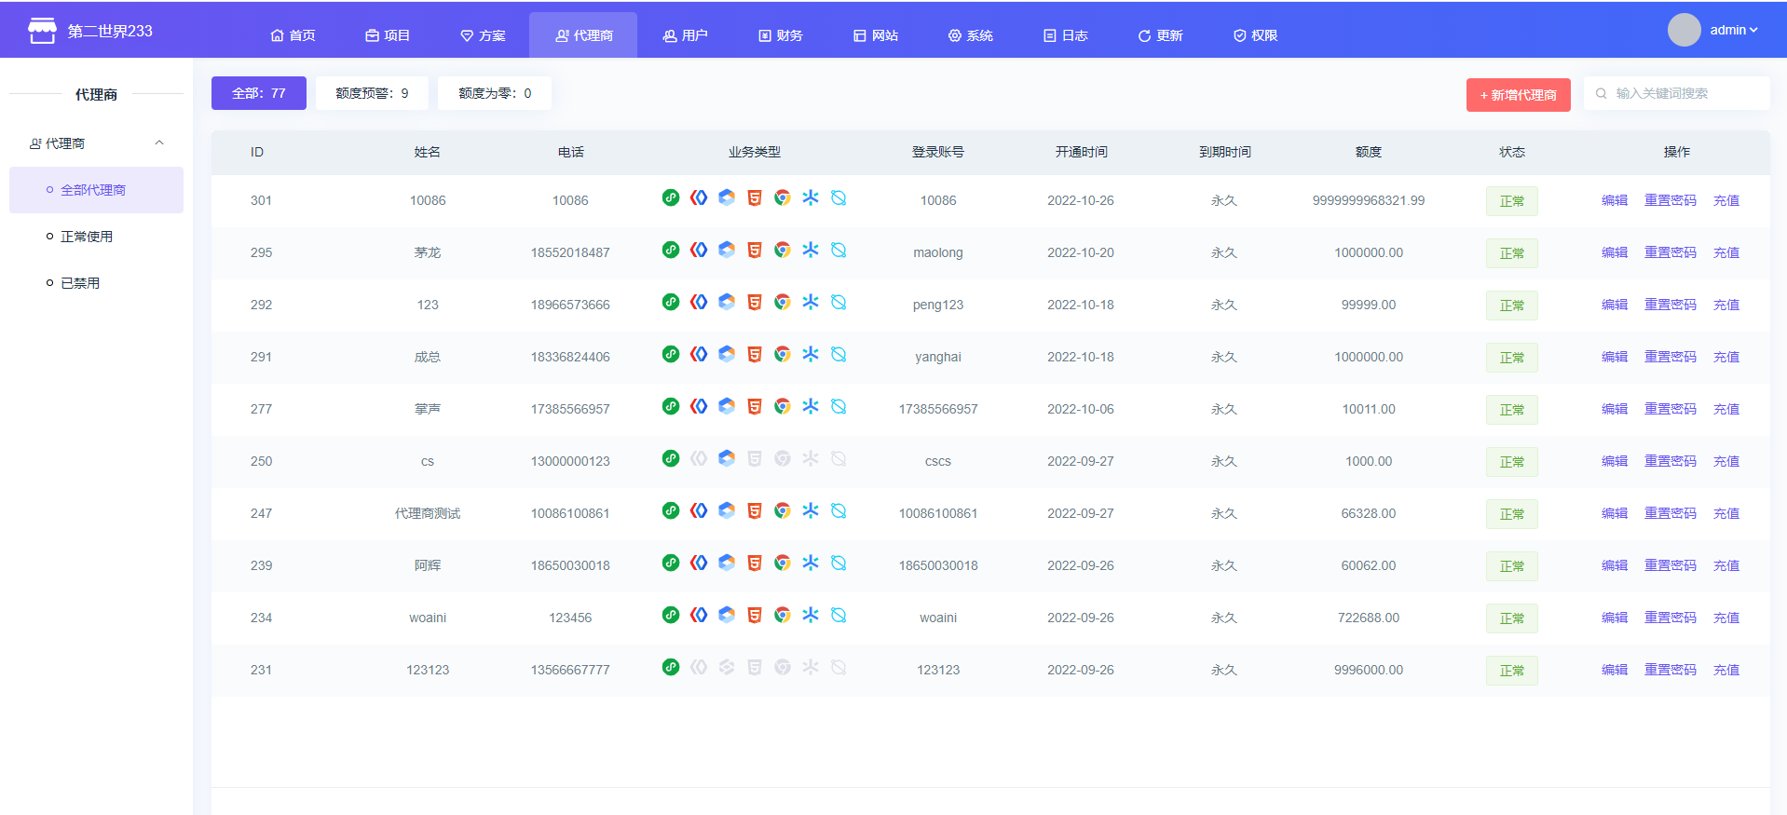Filter by 额度为零: 0
This screenshot has height=815, width=1787.
495,93
